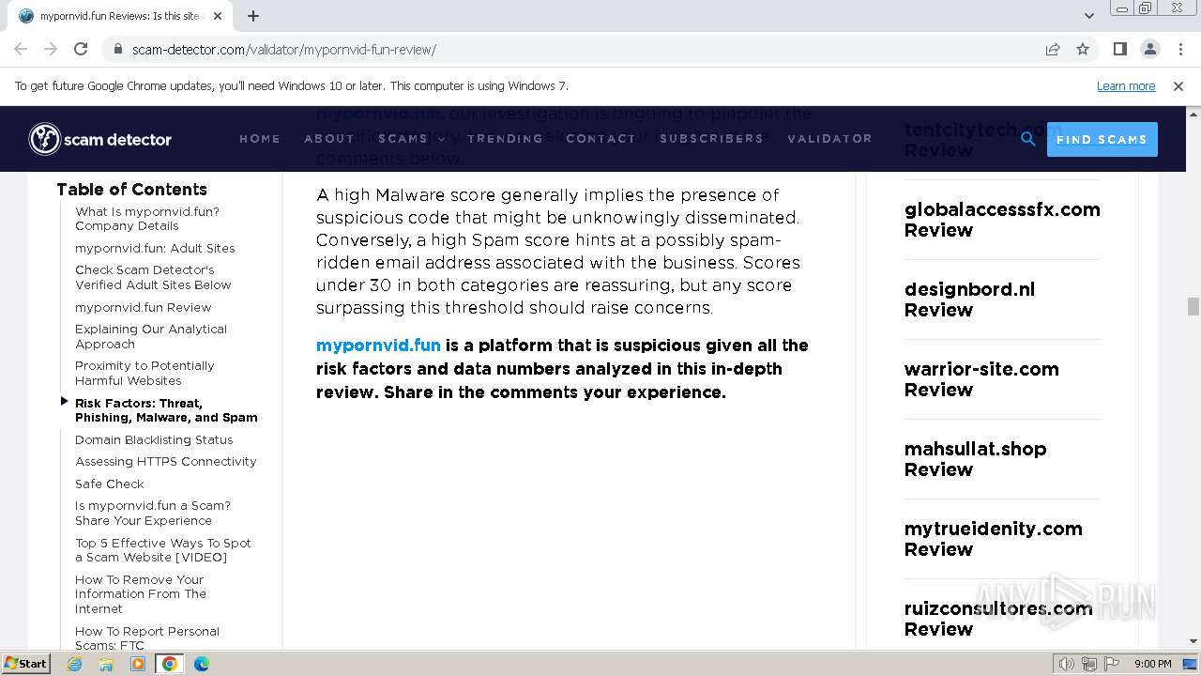Jump to mypornvid.fun: Adult Sites section
The height and width of the screenshot is (676, 1201).
[155, 248]
